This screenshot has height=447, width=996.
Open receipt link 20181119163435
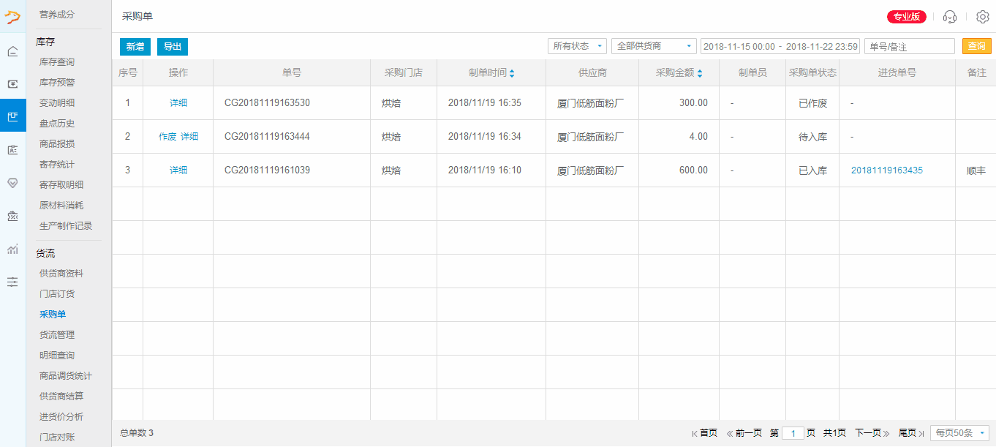(886, 170)
